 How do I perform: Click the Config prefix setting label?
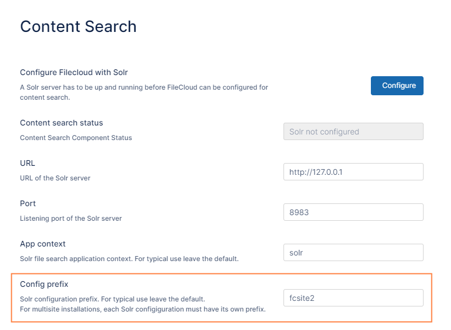point(44,284)
